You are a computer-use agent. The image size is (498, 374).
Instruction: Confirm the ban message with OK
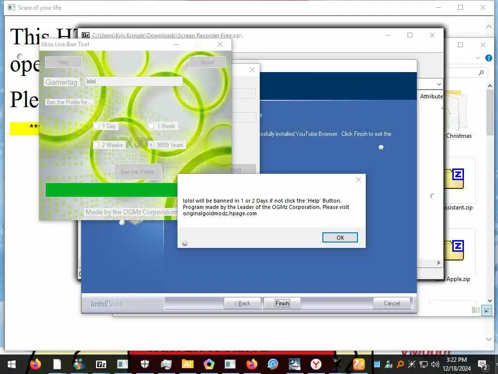tap(340, 238)
